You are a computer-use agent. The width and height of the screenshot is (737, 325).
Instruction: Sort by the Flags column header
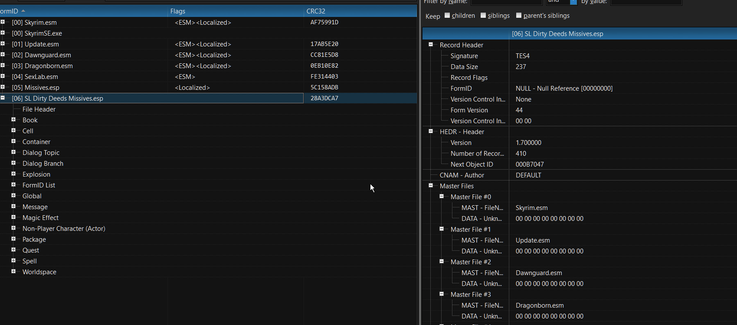236,11
